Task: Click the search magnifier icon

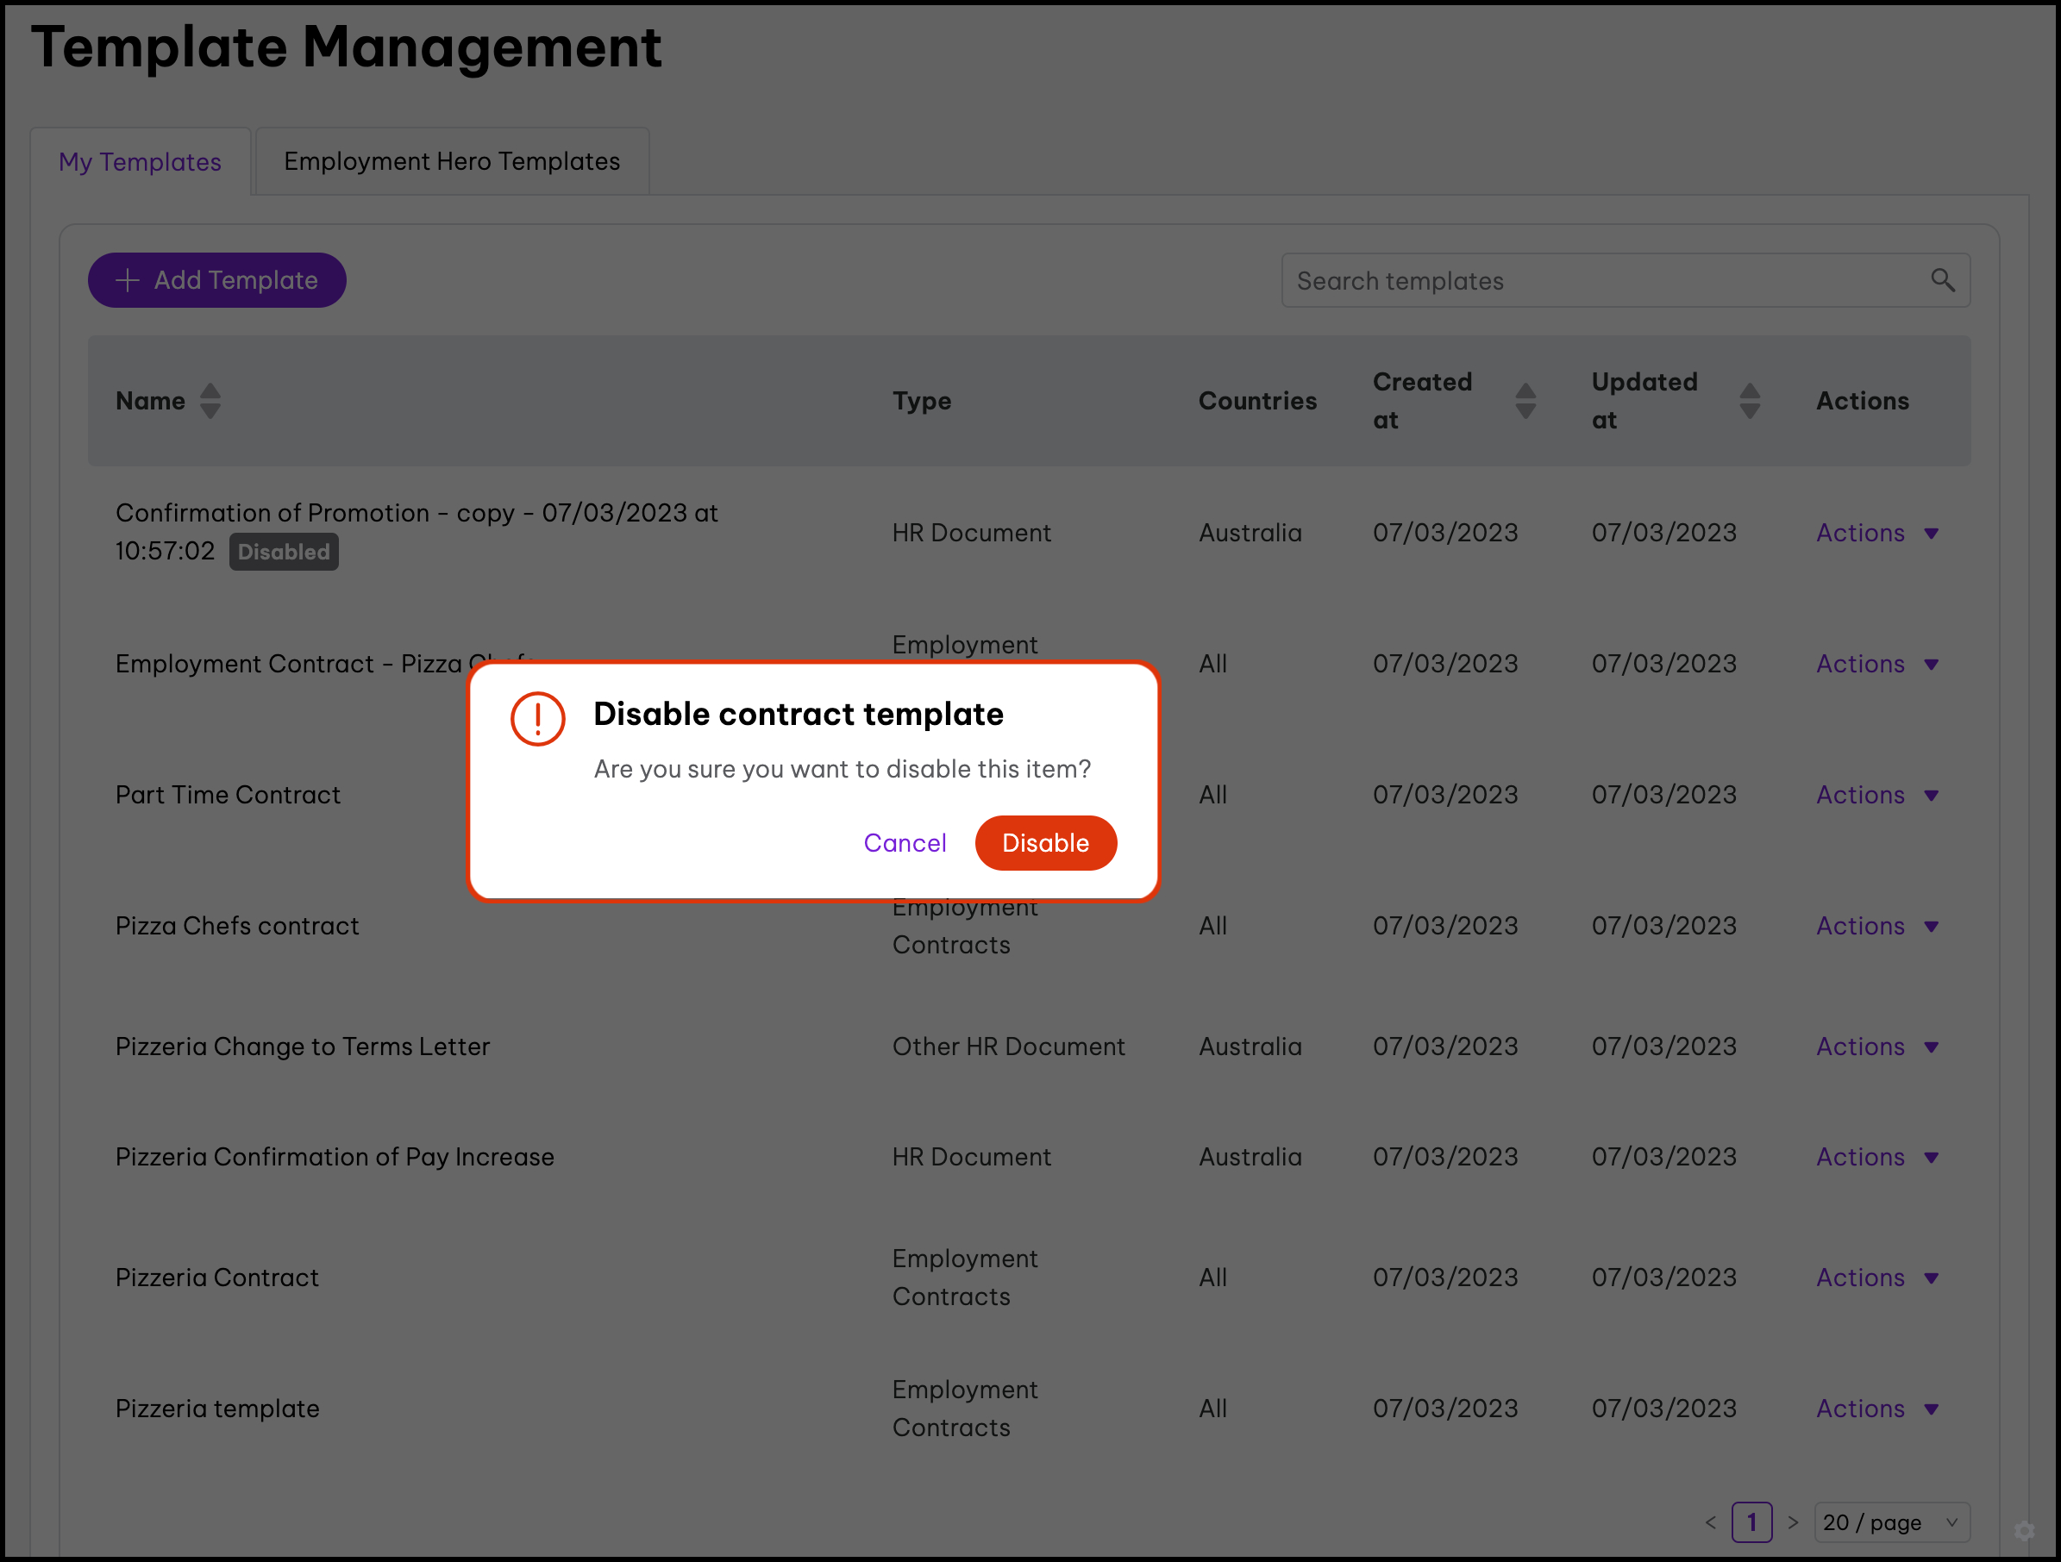Action: pos(1942,280)
